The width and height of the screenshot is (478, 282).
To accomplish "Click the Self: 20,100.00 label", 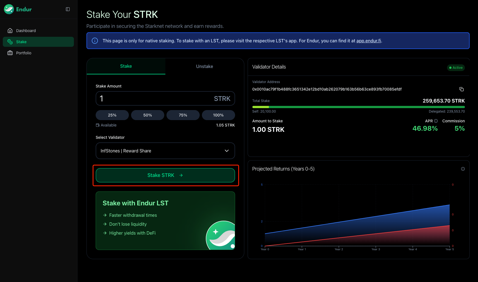I will pyautogui.click(x=264, y=111).
